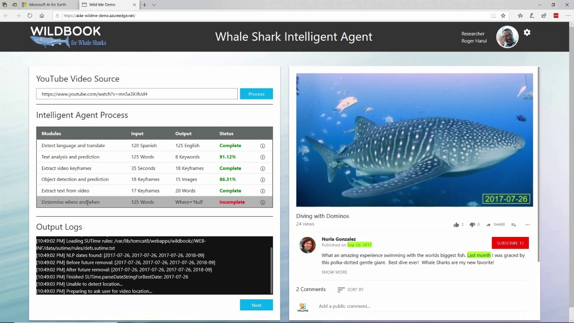Open comments Sort By dropdown
574x323 pixels.
click(x=350, y=290)
